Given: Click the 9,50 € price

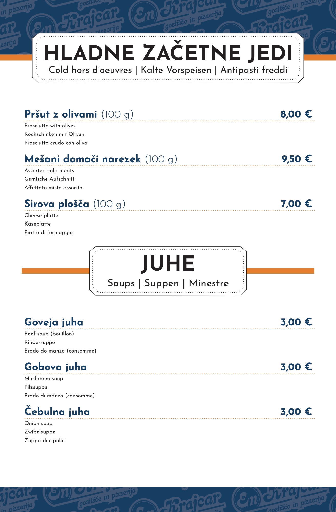Looking at the screenshot, I should point(297,159).
